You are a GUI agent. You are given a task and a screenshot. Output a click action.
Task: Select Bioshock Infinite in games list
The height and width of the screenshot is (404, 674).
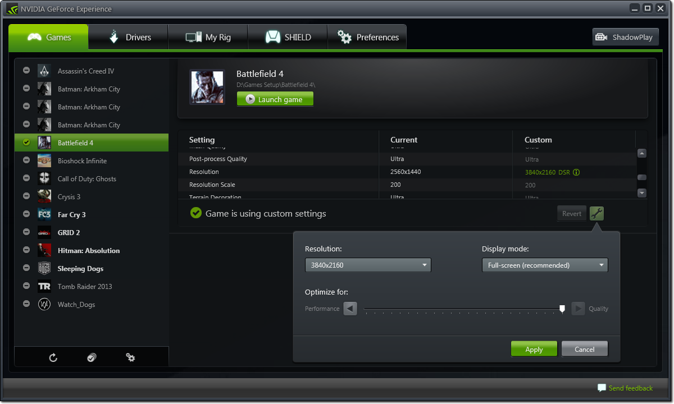[92, 160]
